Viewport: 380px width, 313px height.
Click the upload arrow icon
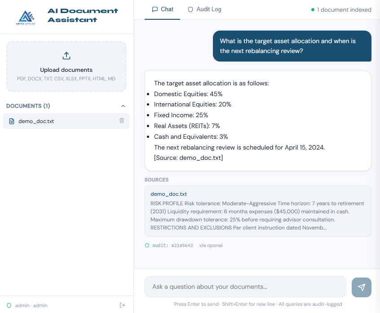point(66,56)
